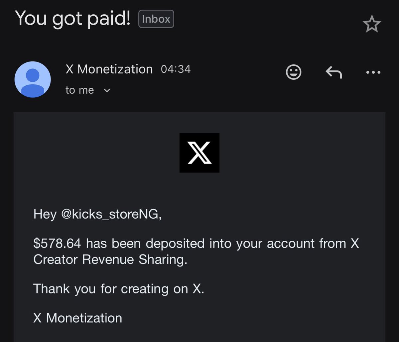Star the "You got paid!" email

(372, 25)
